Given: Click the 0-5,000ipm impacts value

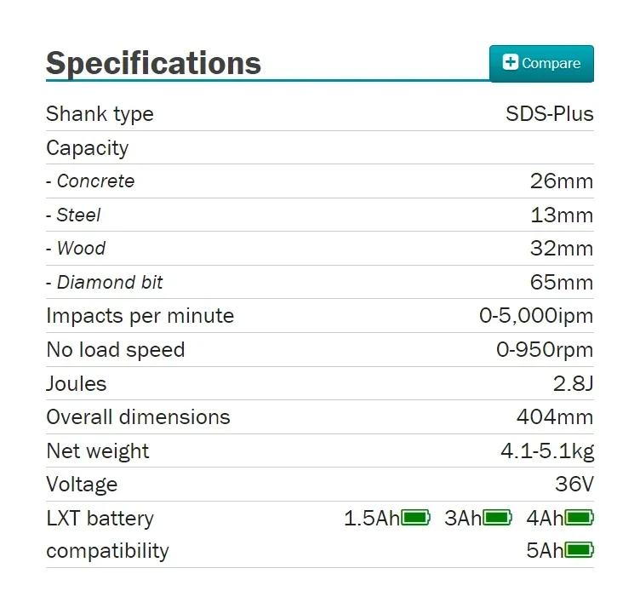Looking at the screenshot, I should click(536, 316).
